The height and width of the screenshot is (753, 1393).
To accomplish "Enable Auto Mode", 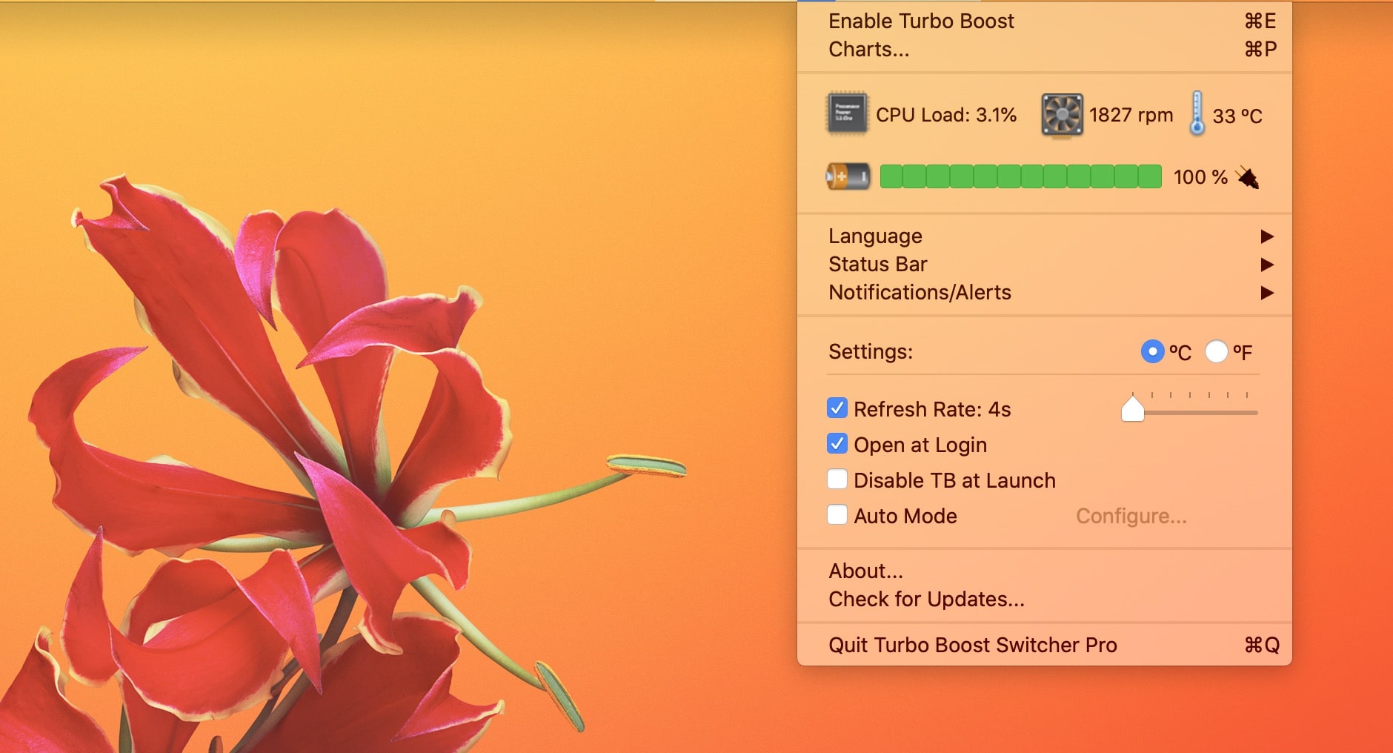I will click(837, 515).
